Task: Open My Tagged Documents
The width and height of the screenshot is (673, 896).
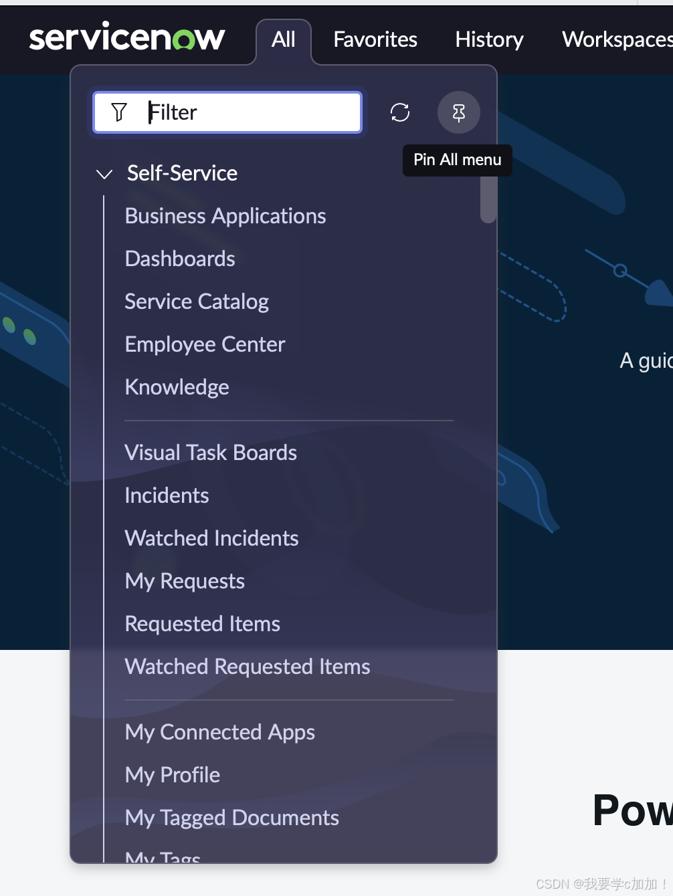Action: pyautogui.click(x=231, y=818)
